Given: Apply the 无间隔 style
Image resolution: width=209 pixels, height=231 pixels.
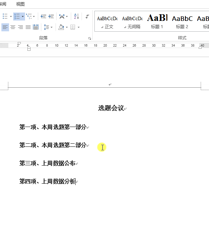Looking at the screenshot, I should [132, 21].
